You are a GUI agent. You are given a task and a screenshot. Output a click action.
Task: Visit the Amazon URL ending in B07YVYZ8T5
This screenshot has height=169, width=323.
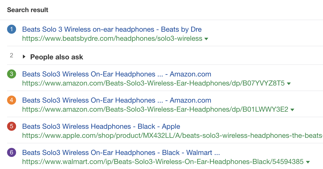[153, 83]
